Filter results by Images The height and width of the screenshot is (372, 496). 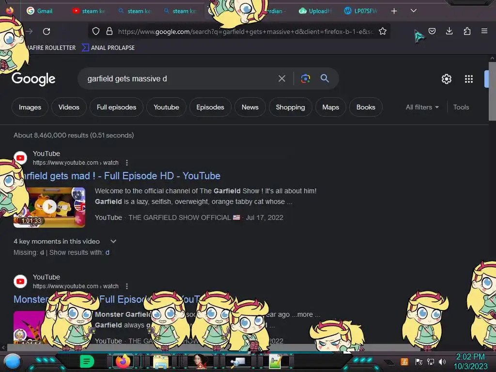30,107
